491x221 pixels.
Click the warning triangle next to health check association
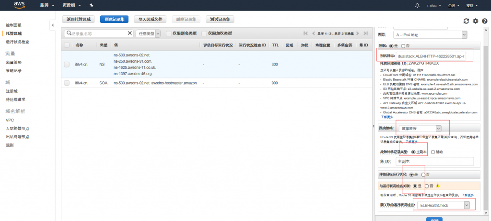(438, 186)
